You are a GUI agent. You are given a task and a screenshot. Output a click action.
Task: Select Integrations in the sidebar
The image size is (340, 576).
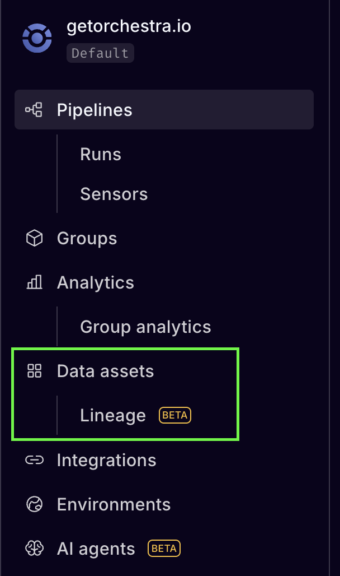point(106,460)
